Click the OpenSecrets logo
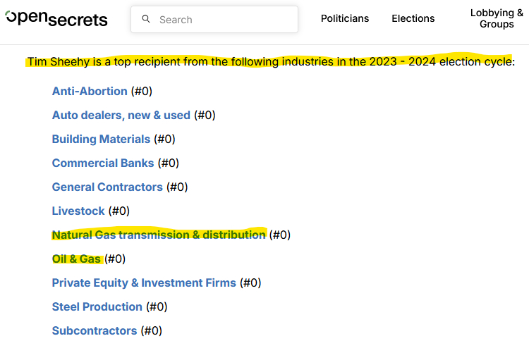The width and height of the screenshot is (529, 348). [x=56, y=19]
